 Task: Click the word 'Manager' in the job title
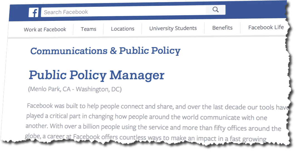(137, 76)
